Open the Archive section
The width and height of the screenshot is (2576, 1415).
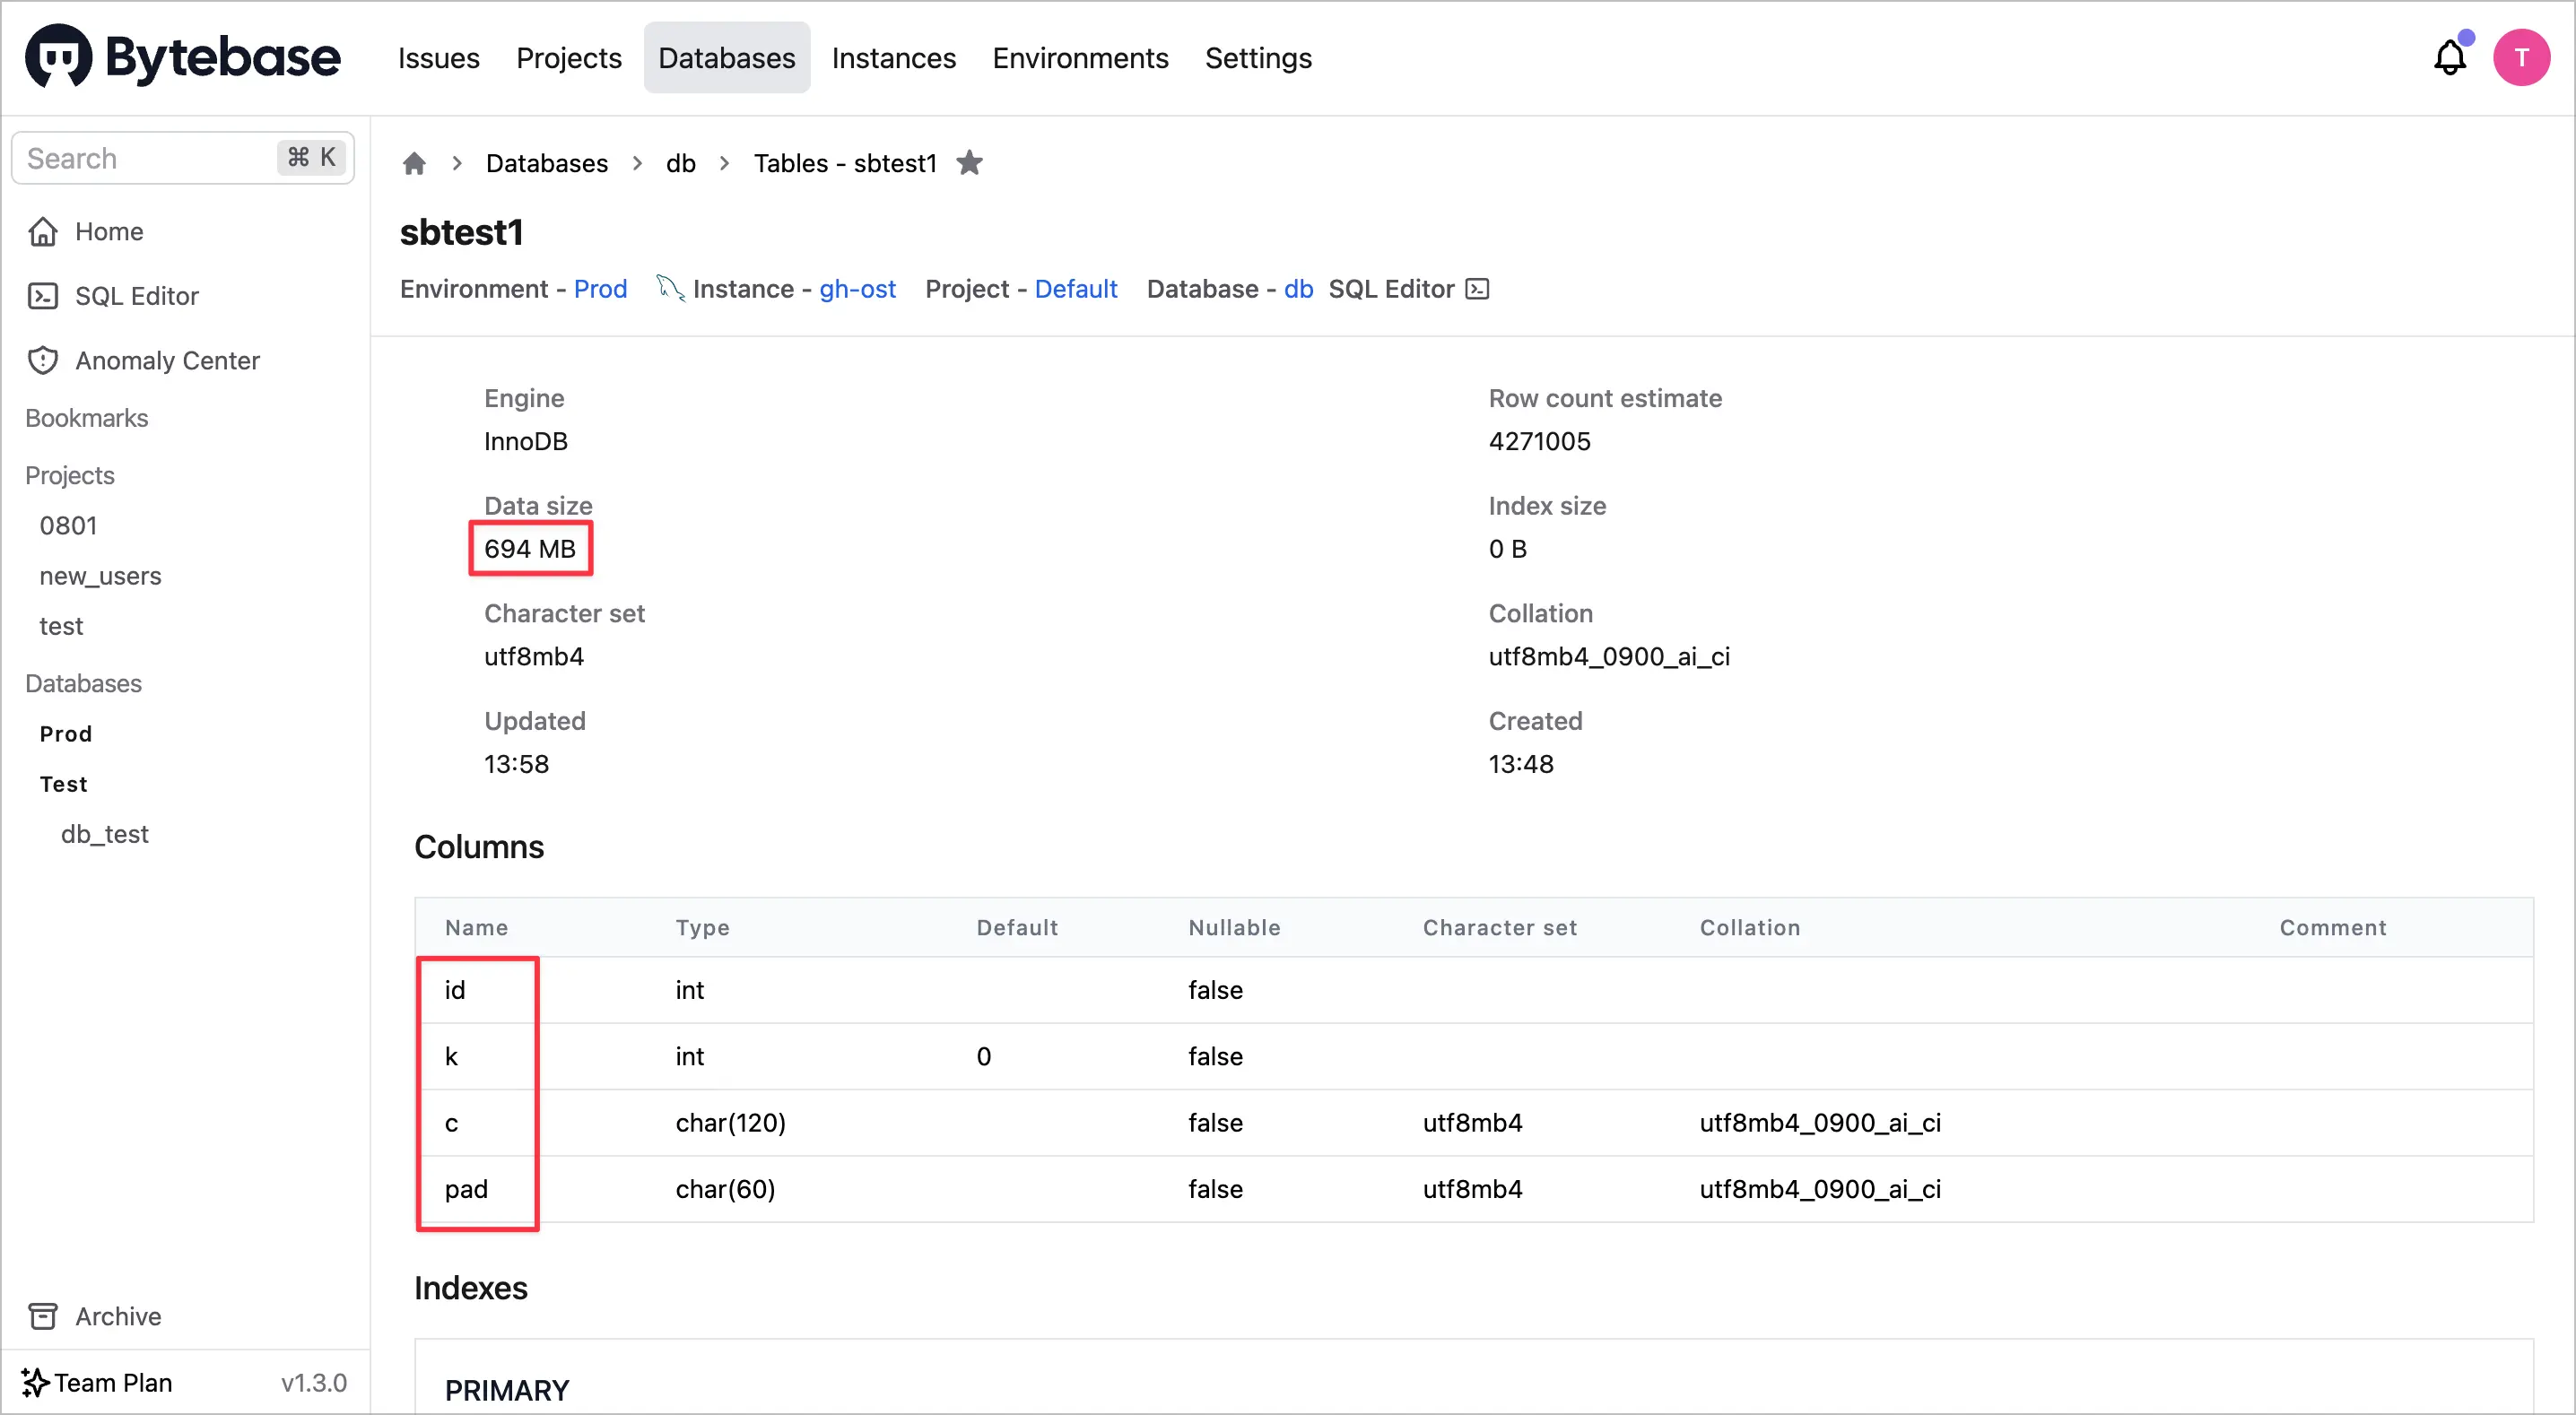117,1316
